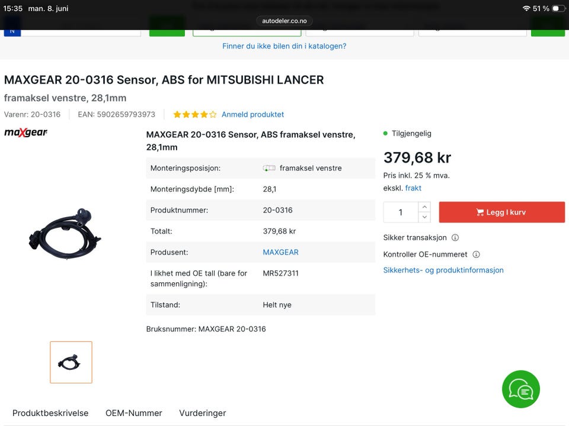Select the ABS sensor thumbnail image
569x426 pixels.
pyautogui.click(x=71, y=362)
